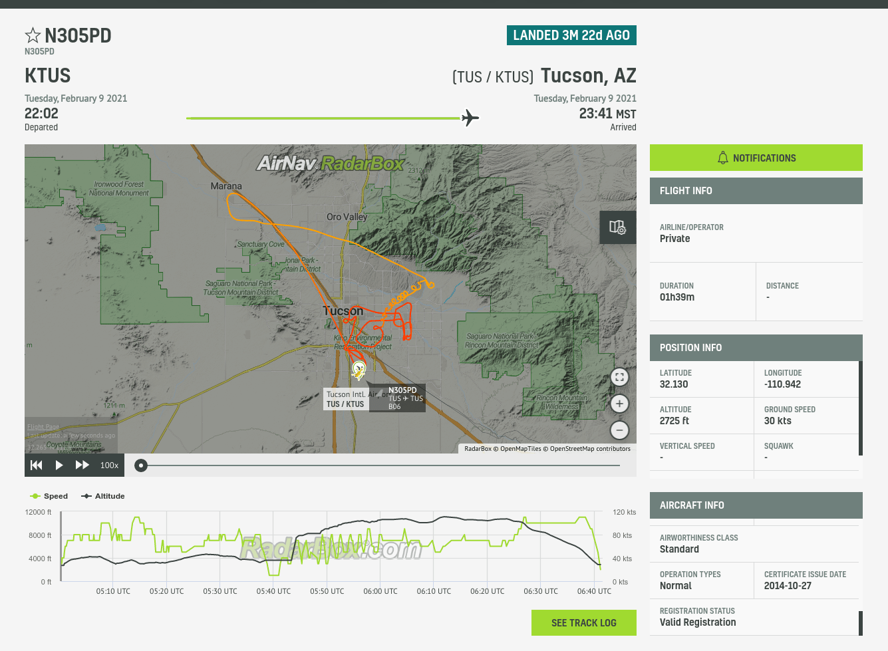
Task: Star the N305PD flight as favorite
Action: coord(33,35)
